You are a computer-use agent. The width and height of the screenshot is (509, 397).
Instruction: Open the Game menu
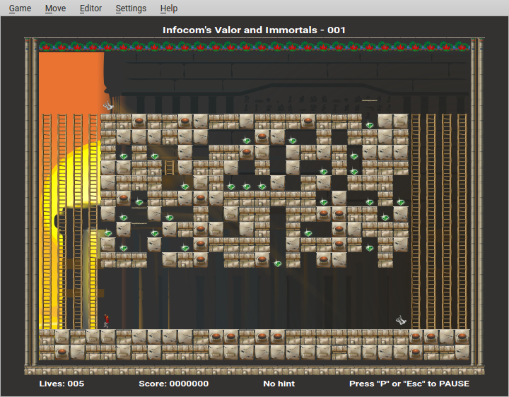(x=20, y=8)
